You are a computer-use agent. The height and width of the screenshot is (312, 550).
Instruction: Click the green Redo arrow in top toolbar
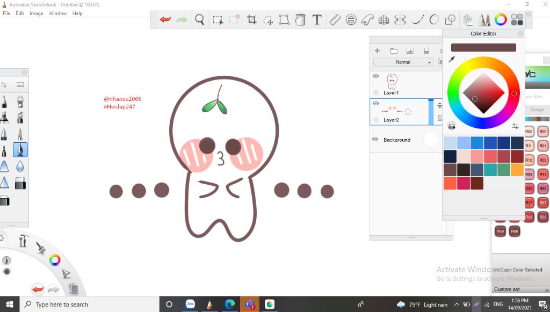click(182, 20)
